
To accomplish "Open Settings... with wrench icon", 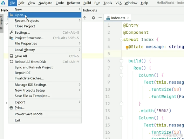I will pyautogui.click(x=45, y=32).
